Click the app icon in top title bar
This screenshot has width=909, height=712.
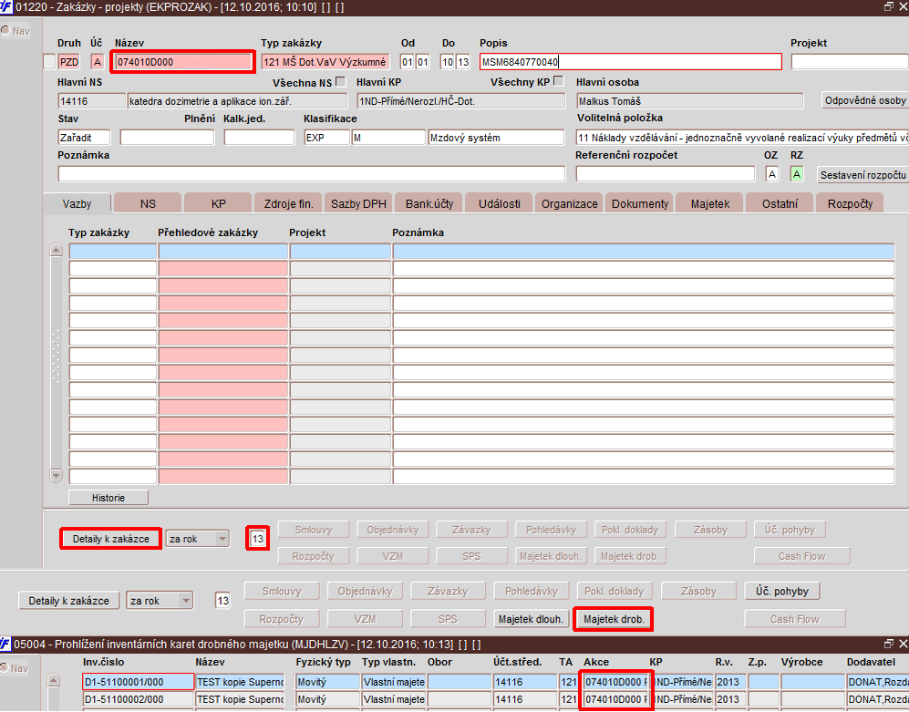pos(5,7)
